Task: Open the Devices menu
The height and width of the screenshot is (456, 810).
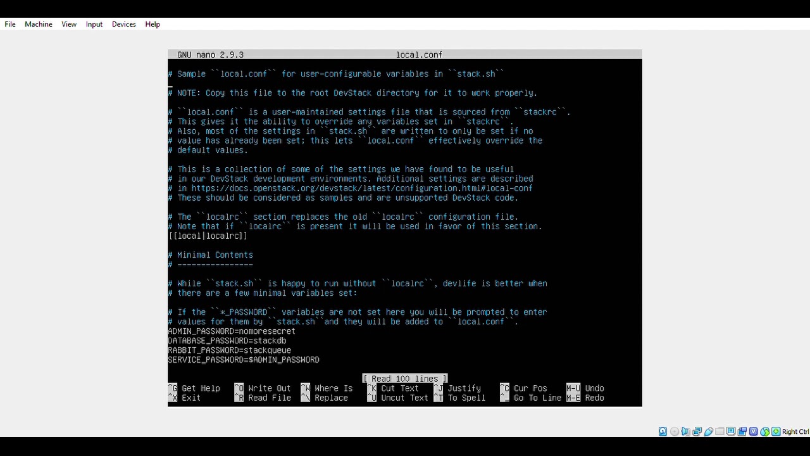Action: pyautogui.click(x=124, y=24)
